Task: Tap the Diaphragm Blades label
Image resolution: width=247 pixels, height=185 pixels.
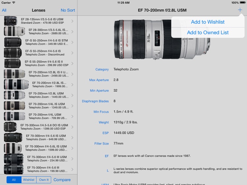Action: 95,101
